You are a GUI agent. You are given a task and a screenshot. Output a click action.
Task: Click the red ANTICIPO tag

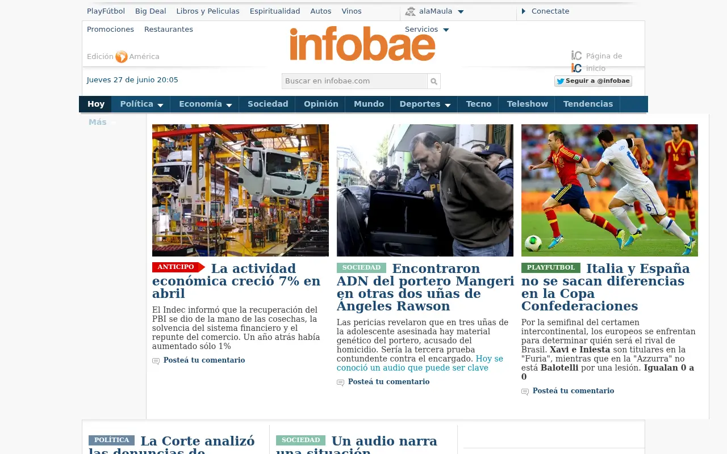(178, 267)
